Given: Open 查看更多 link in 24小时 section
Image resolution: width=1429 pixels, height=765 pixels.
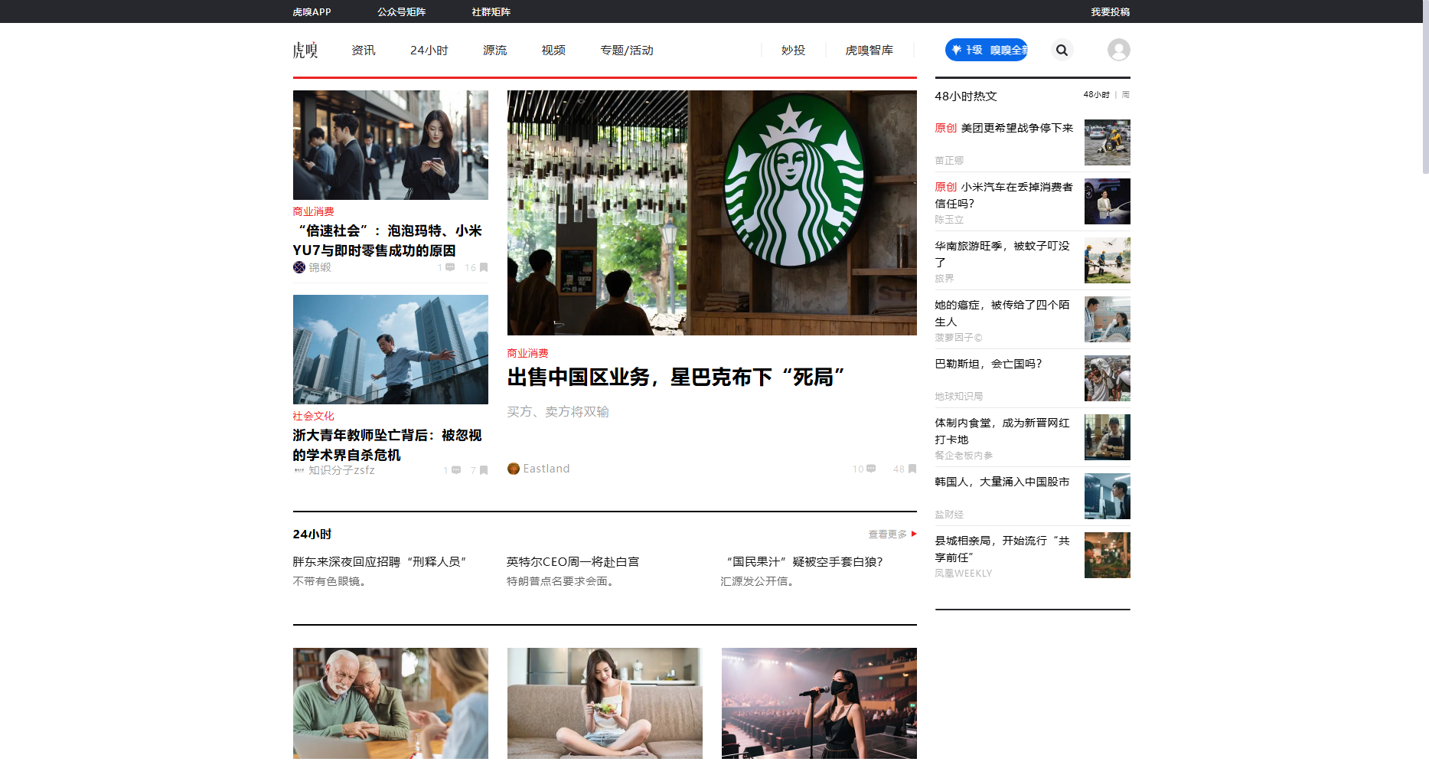Looking at the screenshot, I should click(x=888, y=534).
